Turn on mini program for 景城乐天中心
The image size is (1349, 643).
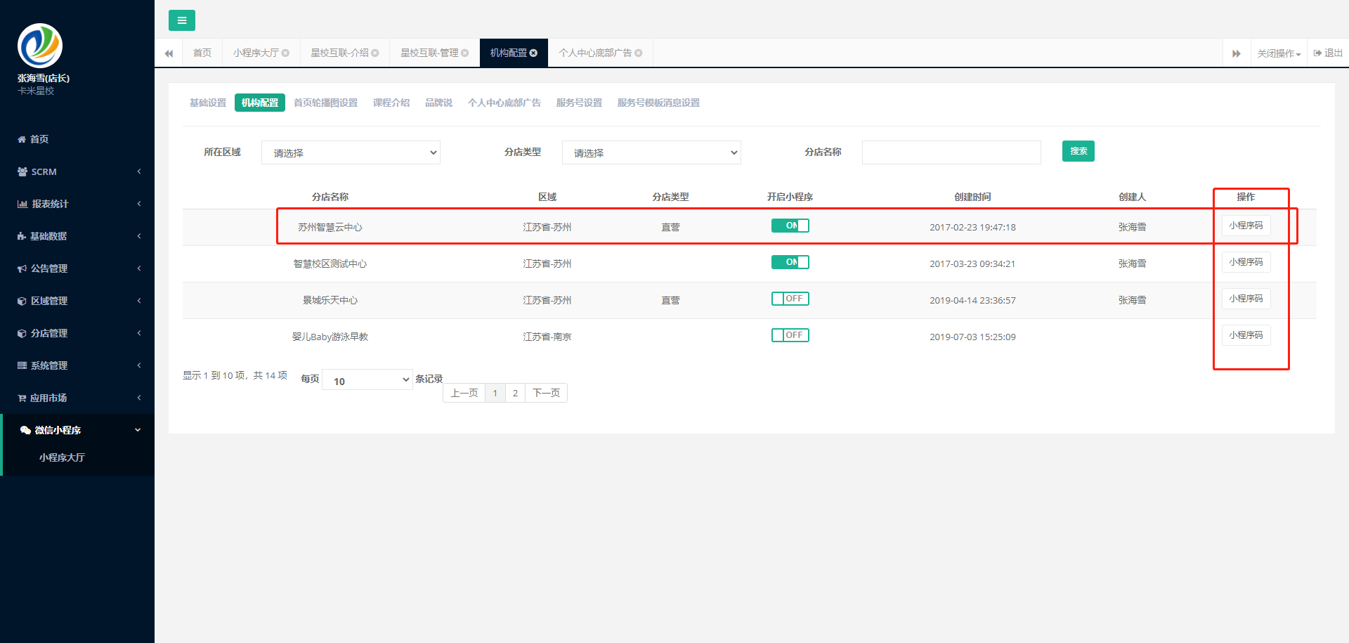click(790, 299)
